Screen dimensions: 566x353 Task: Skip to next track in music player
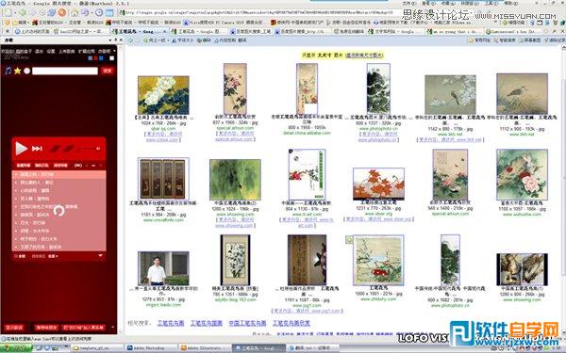click(x=37, y=149)
